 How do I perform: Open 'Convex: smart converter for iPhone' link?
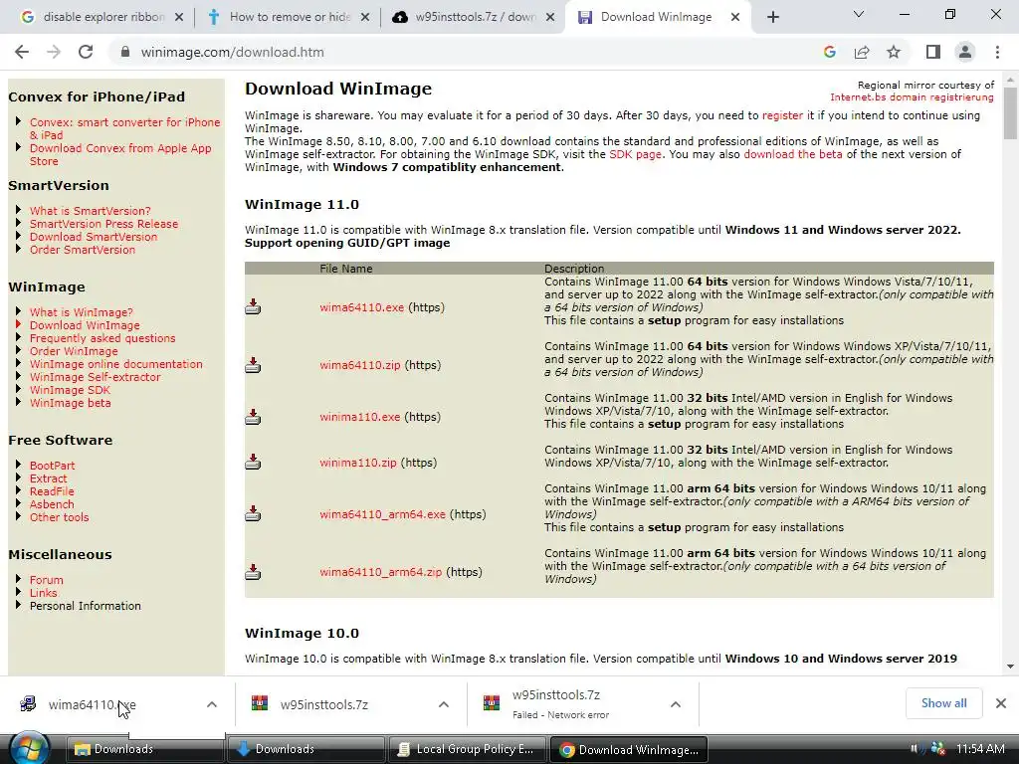click(x=124, y=128)
